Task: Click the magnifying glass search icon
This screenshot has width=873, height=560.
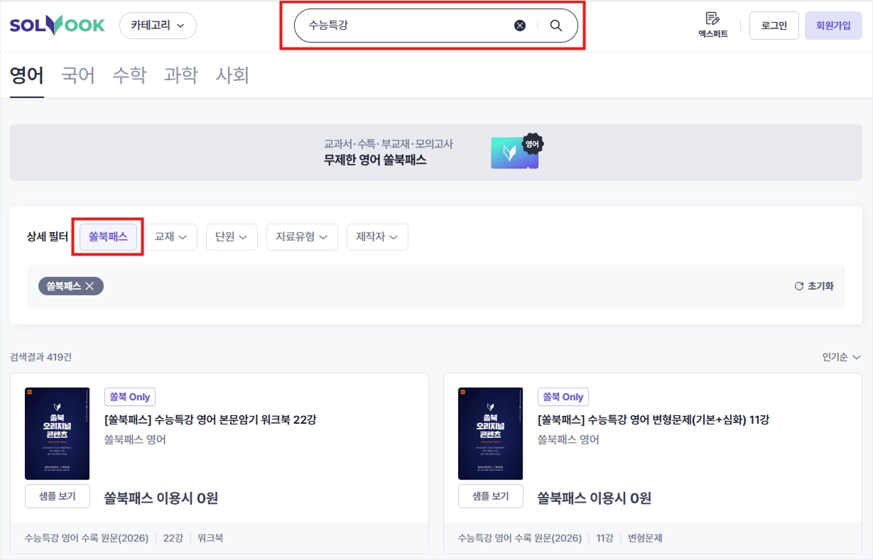Action: pos(556,26)
